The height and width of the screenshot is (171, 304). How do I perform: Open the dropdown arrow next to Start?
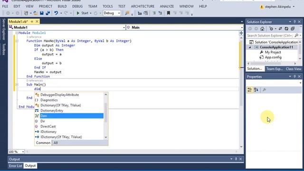coord(91,13)
